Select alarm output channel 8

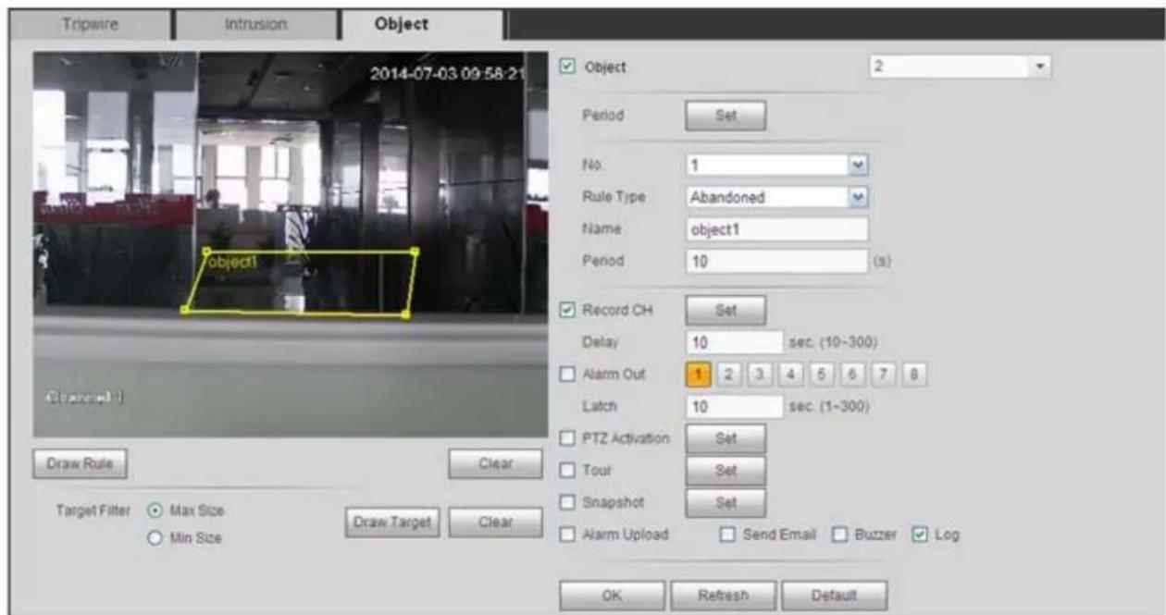click(914, 375)
